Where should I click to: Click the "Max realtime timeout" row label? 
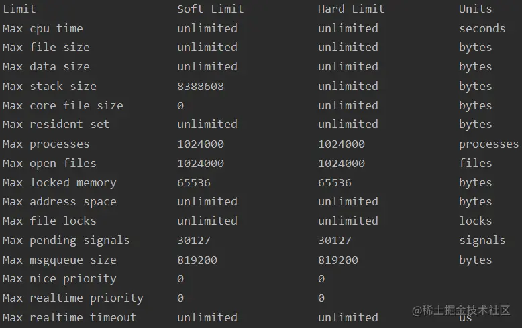click(x=70, y=317)
